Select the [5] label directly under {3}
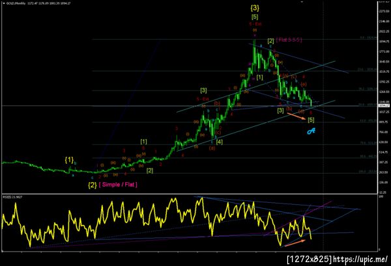 (255, 17)
